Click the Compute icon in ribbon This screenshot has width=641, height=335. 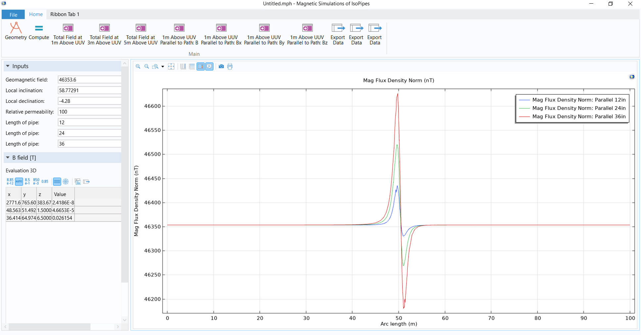(x=39, y=32)
